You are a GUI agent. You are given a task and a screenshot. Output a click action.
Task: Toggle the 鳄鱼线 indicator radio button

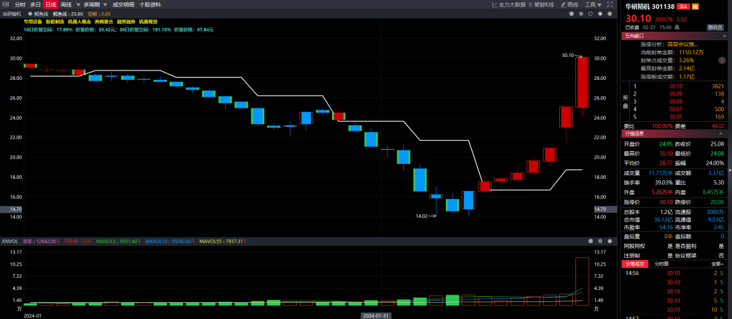(x=29, y=14)
